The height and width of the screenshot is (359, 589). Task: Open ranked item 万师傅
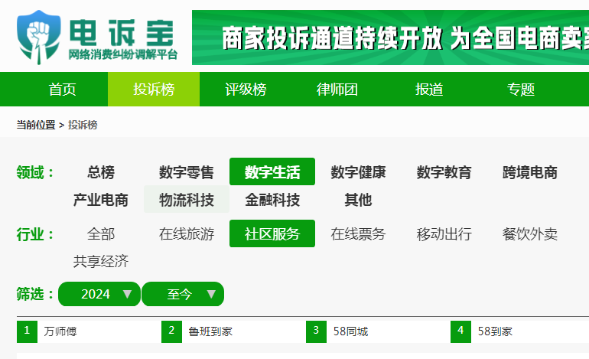pos(60,331)
